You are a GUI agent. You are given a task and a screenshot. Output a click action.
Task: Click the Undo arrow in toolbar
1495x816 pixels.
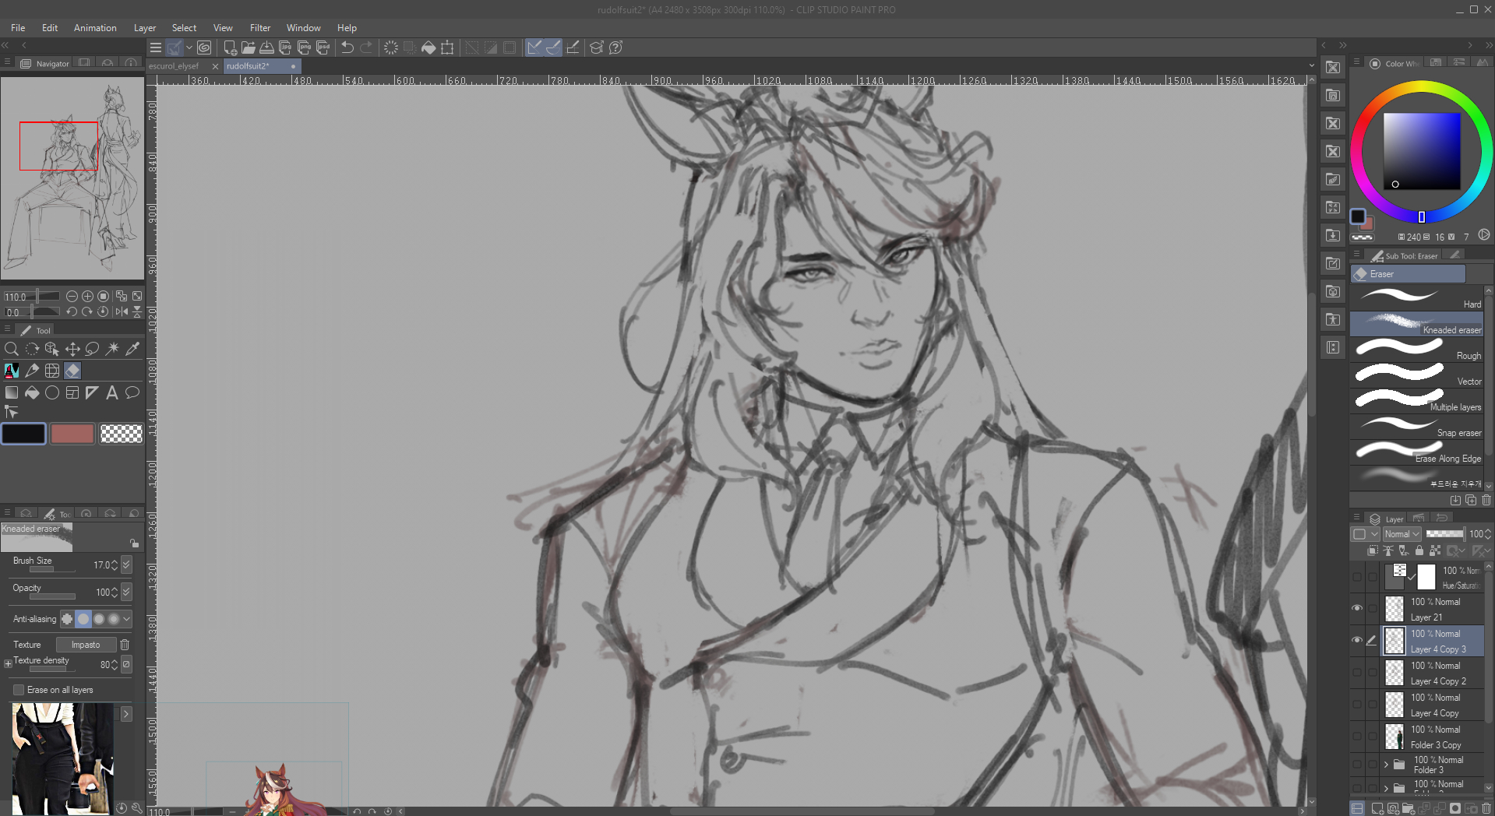[347, 47]
